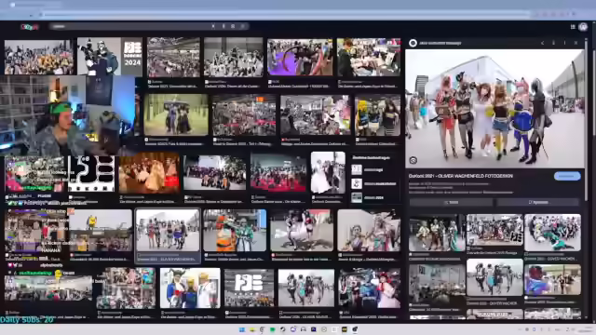Open the Dokomi 2024 logo thumbnail
Screen dimensions: 596x335
click(x=110, y=56)
